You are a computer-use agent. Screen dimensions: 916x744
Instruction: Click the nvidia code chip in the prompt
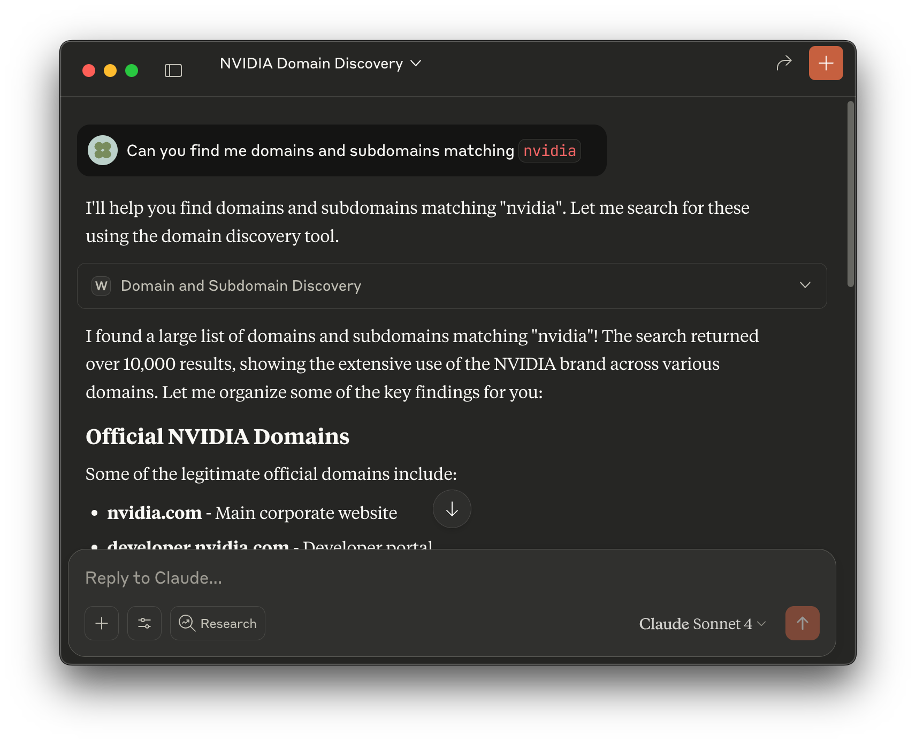point(549,151)
